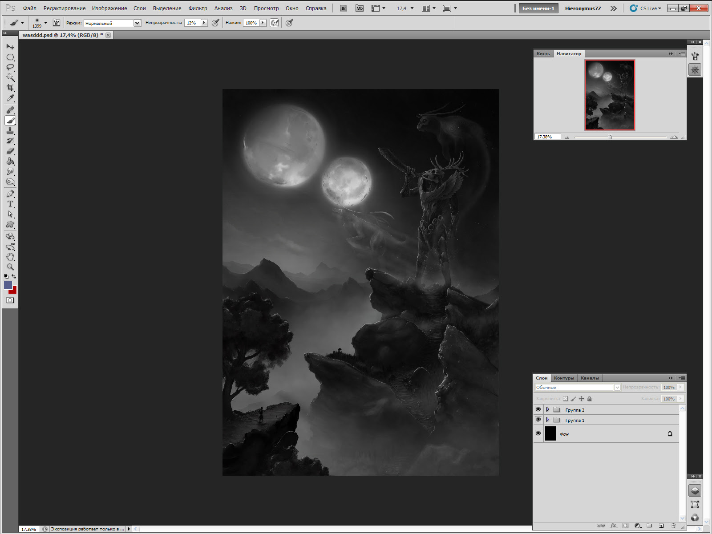Click the Navigator preview thumbnail
Image resolution: width=712 pixels, height=534 pixels.
[x=610, y=95]
